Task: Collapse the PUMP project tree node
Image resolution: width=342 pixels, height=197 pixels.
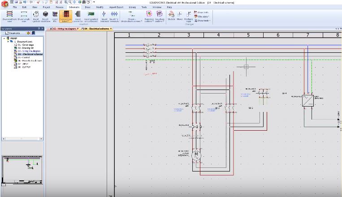Action: click(4, 39)
